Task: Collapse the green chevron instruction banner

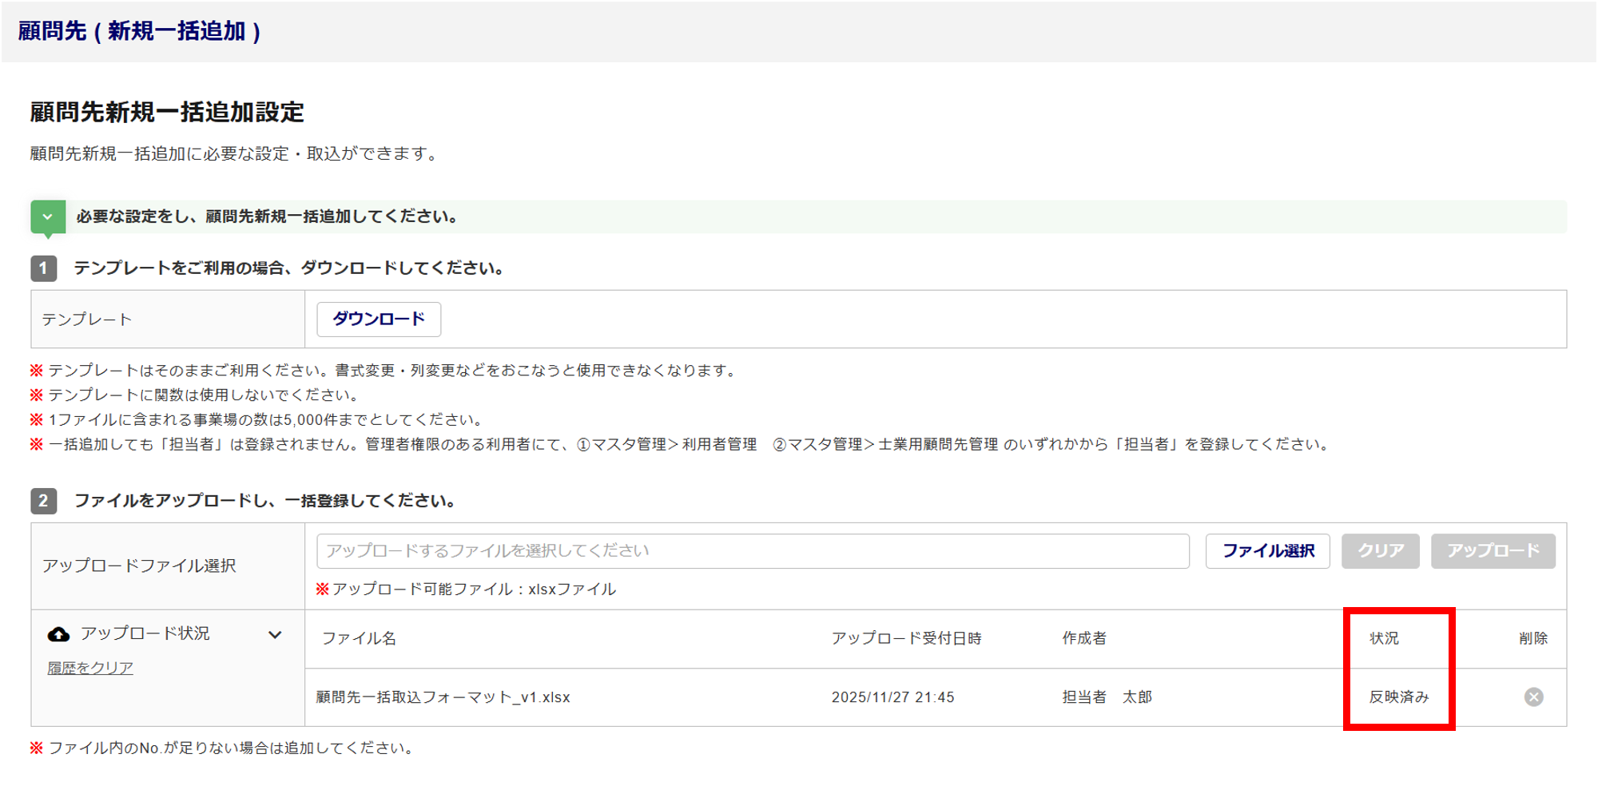Action: tap(48, 217)
